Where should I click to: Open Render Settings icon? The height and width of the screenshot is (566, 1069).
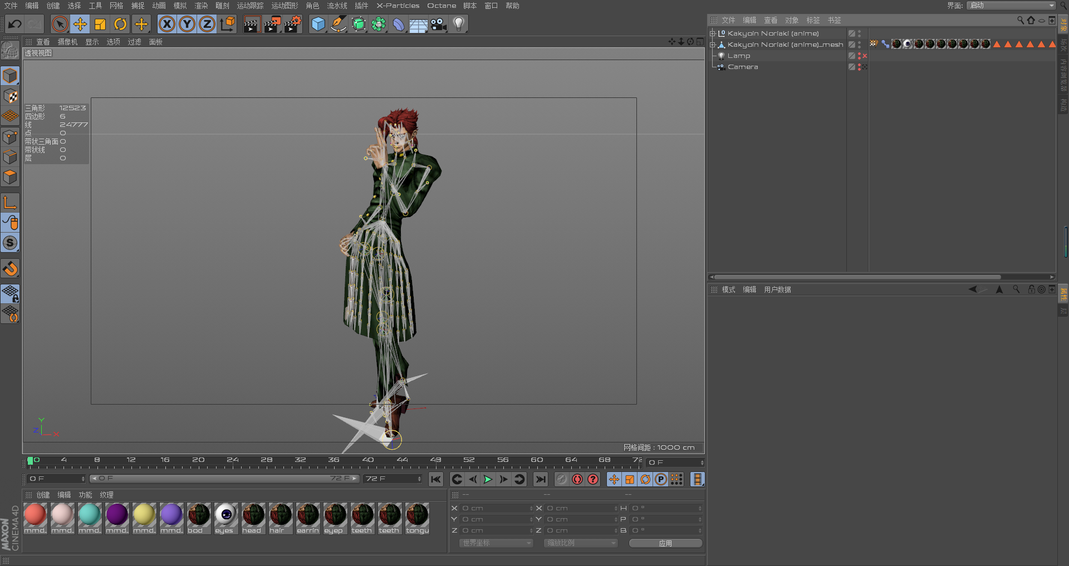point(293,24)
